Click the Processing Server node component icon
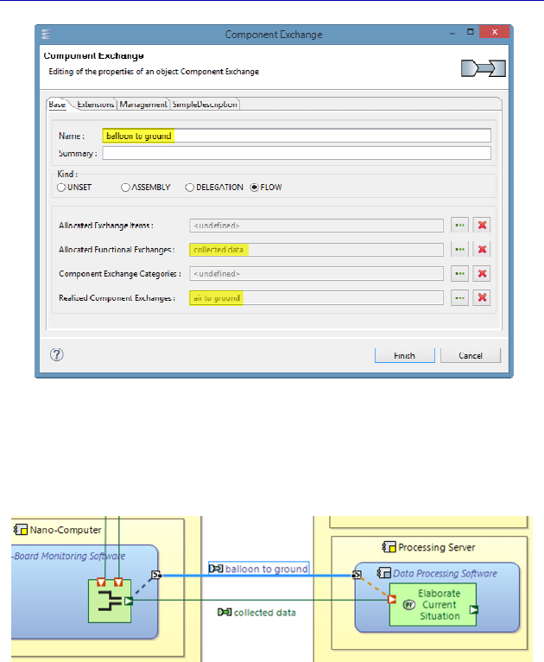The image size is (544, 662). click(x=389, y=547)
